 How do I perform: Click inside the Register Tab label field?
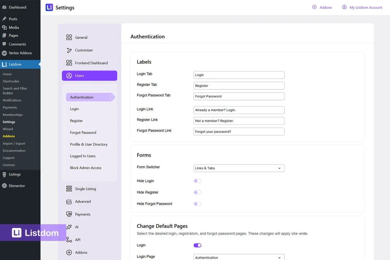(239, 85)
